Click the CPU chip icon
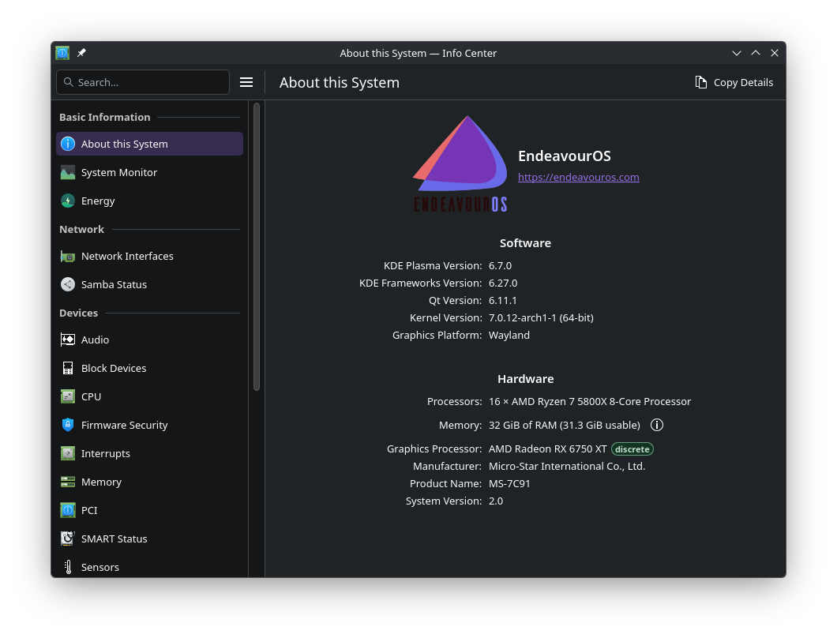Screen dimensions: 837x638 tap(68, 396)
